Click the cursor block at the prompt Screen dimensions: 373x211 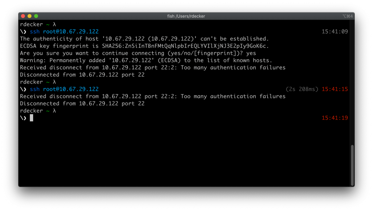[31, 118]
